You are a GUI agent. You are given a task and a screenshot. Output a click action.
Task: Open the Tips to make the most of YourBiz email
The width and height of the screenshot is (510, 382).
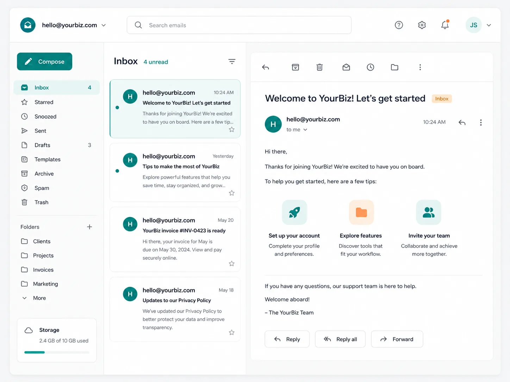coord(175,172)
